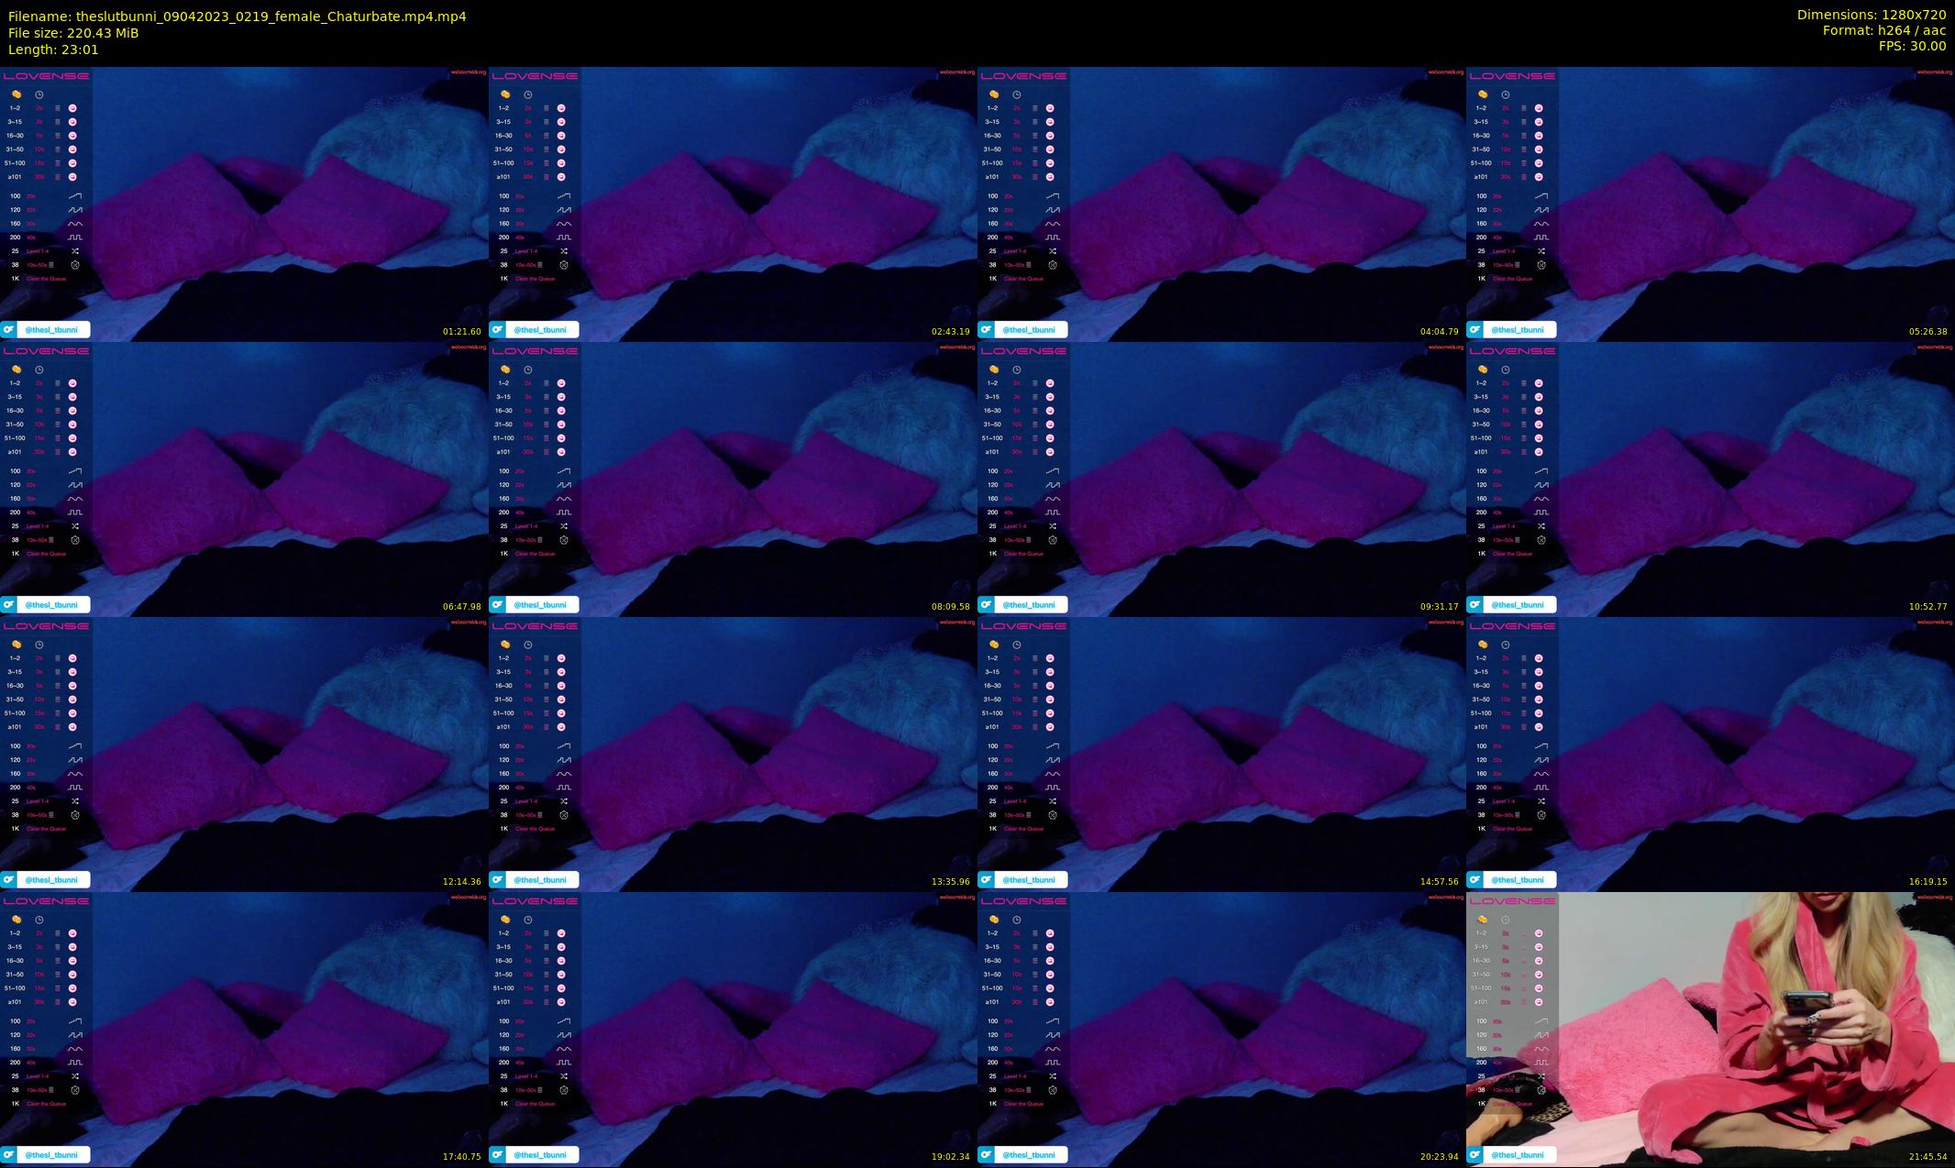This screenshot has width=1955, height=1168.
Task: Pick the frame stamped 08:09.58
Action: click(x=733, y=479)
